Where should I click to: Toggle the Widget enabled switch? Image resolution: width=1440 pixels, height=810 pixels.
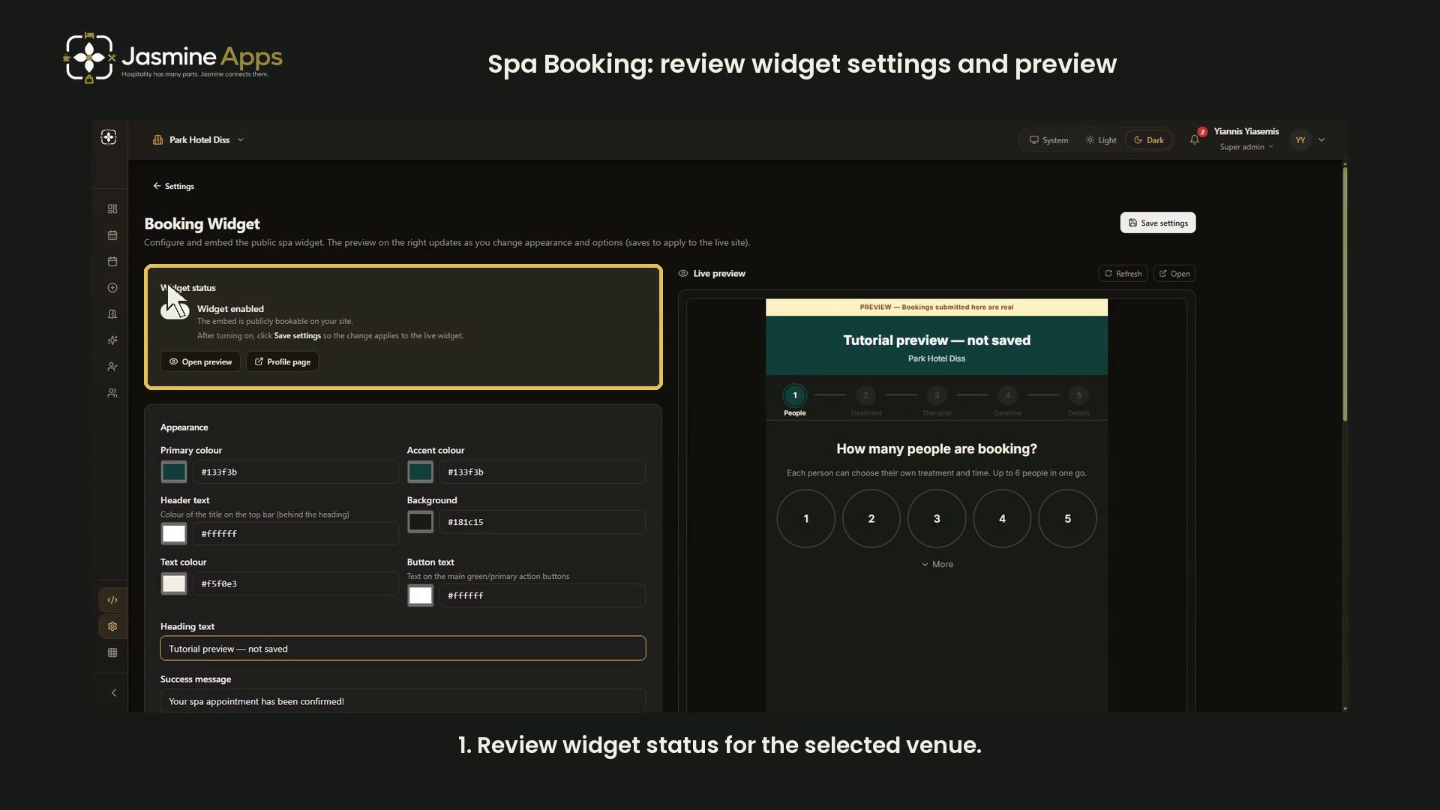tap(175, 310)
